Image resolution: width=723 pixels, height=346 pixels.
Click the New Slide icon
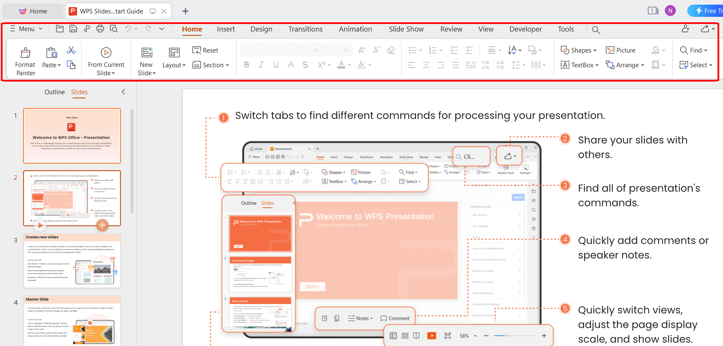[x=147, y=53]
